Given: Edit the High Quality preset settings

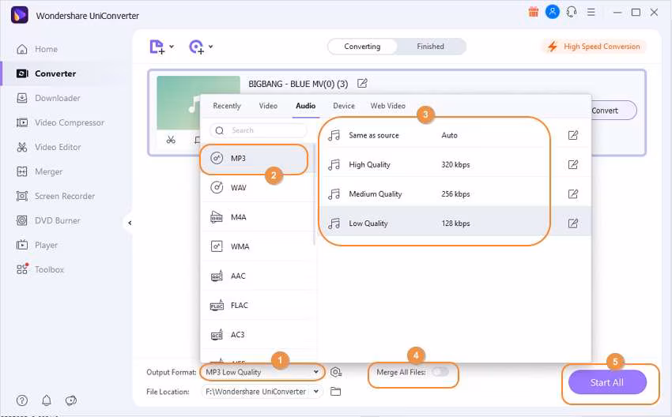Looking at the screenshot, I should tap(573, 164).
